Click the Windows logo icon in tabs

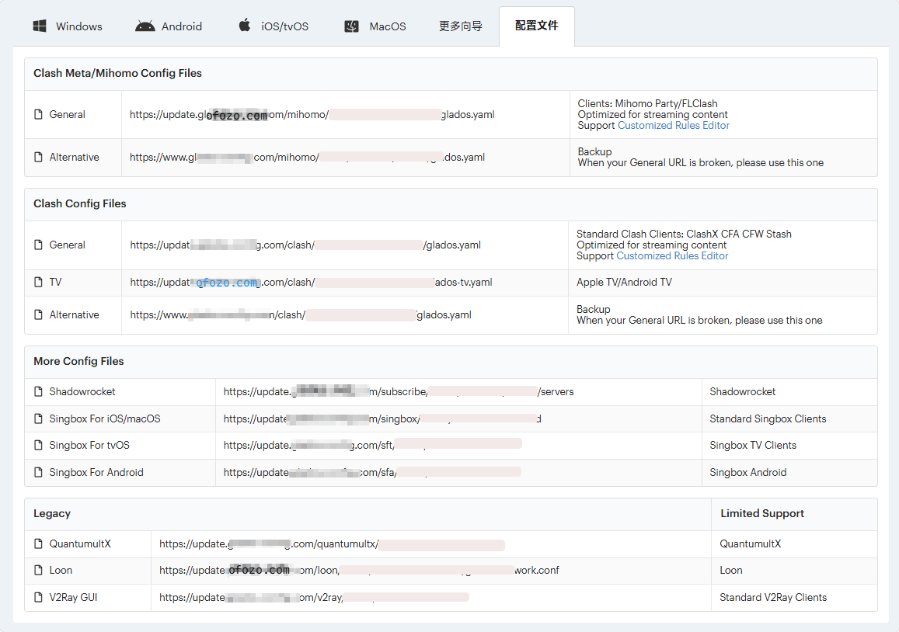(40, 26)
